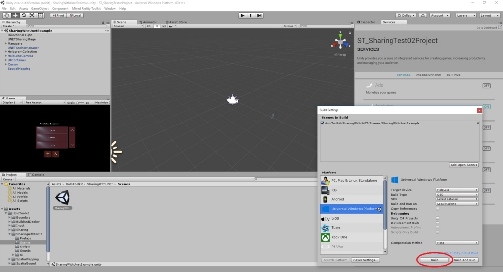Select the Hand tool in toolbar
This screenshot has width=503, height=272.
pyautogui.click(x=6, y=15)
